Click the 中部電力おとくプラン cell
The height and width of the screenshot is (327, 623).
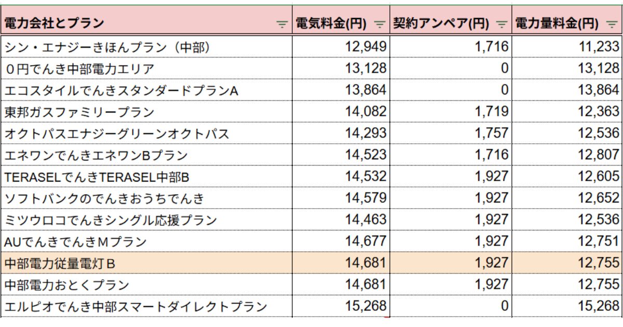[146, 285]
